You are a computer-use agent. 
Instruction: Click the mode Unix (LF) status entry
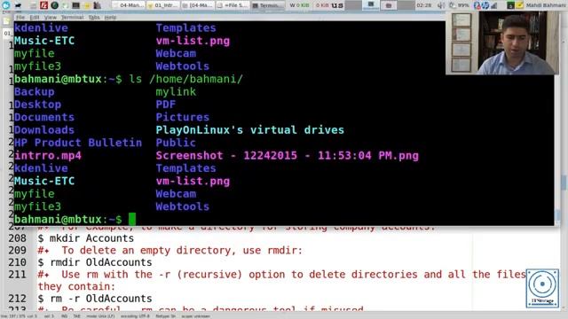(100, 316)
